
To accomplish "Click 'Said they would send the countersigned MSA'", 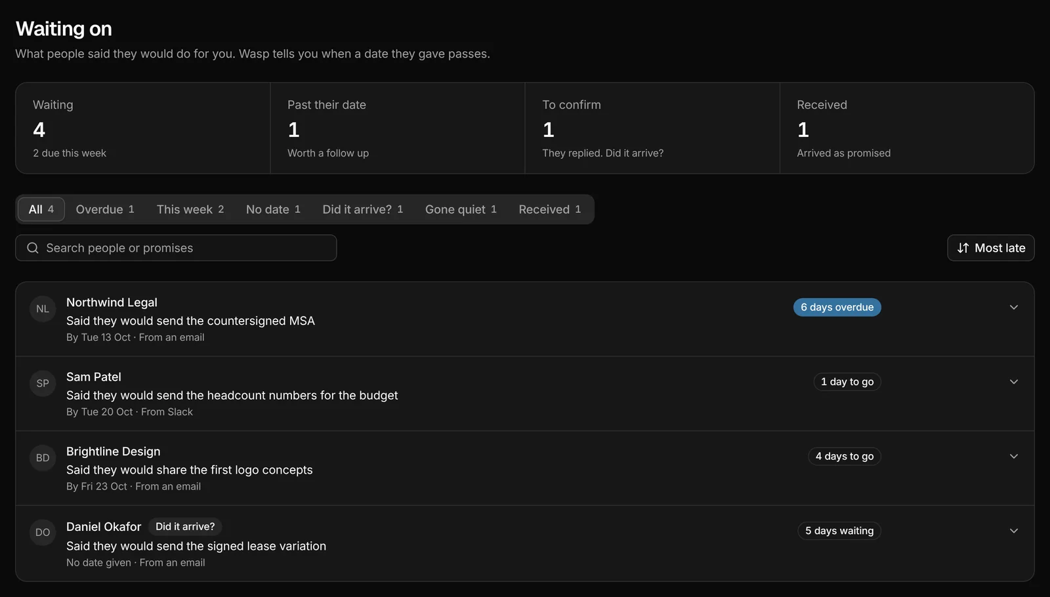I will coord(190,321).
